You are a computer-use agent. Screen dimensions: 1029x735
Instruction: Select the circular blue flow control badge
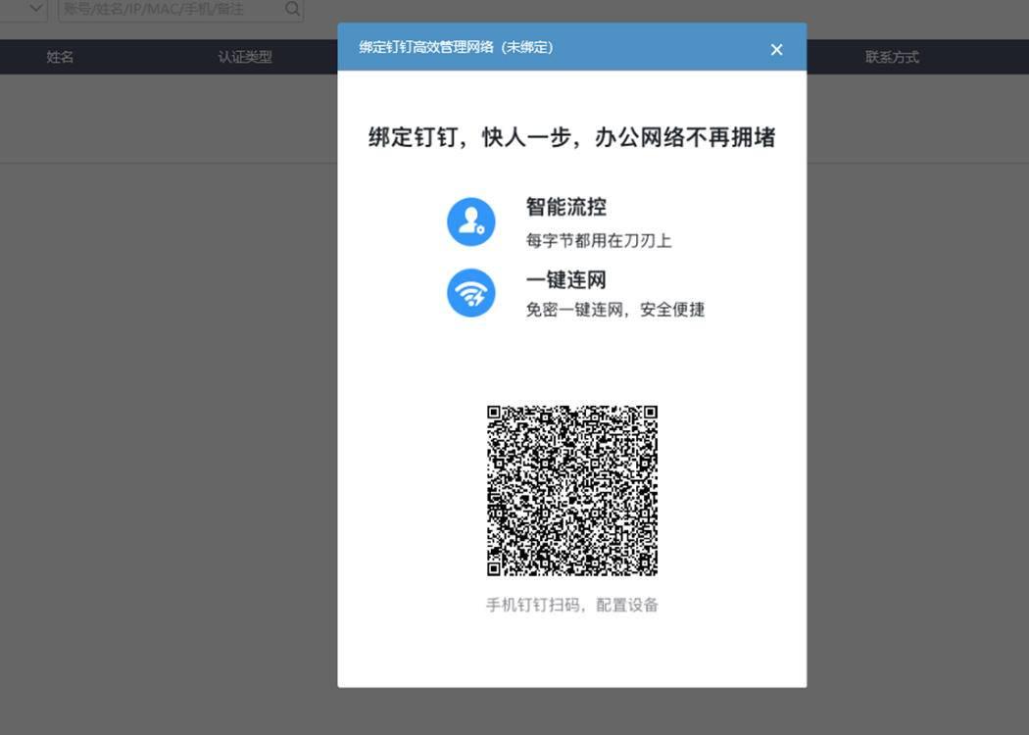tap(470, 220)
